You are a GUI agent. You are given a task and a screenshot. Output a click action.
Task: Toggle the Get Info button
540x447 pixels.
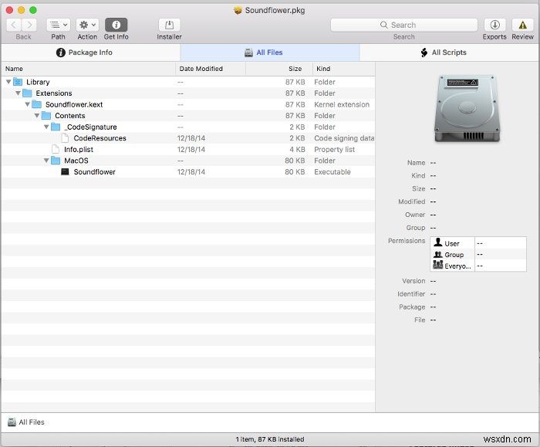(116, 25)
